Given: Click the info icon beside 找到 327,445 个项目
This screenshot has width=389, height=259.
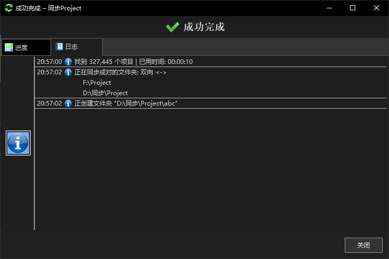Looking at the screenshot, I should click(68, 62).
